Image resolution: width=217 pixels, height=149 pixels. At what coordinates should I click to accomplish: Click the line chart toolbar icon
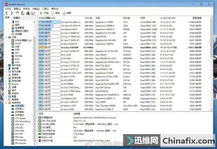pos(33,13)
